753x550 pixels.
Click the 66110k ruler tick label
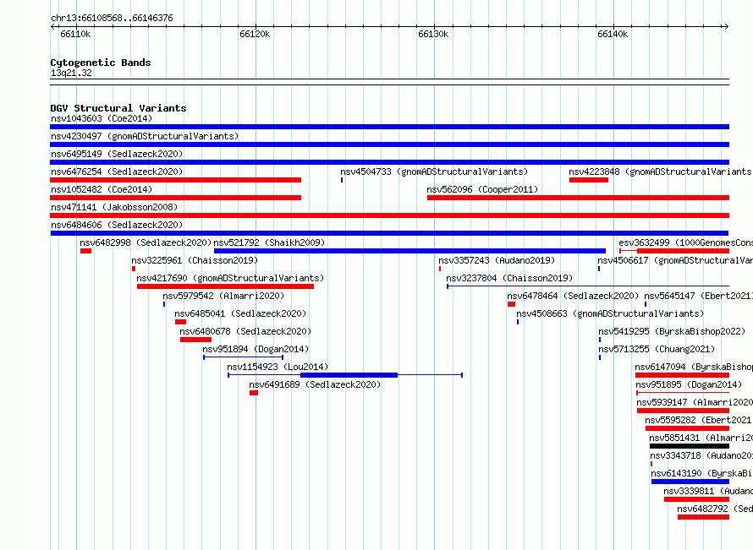[x=75, y=34]
